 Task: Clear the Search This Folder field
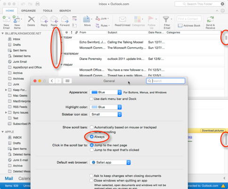point(222,4)
